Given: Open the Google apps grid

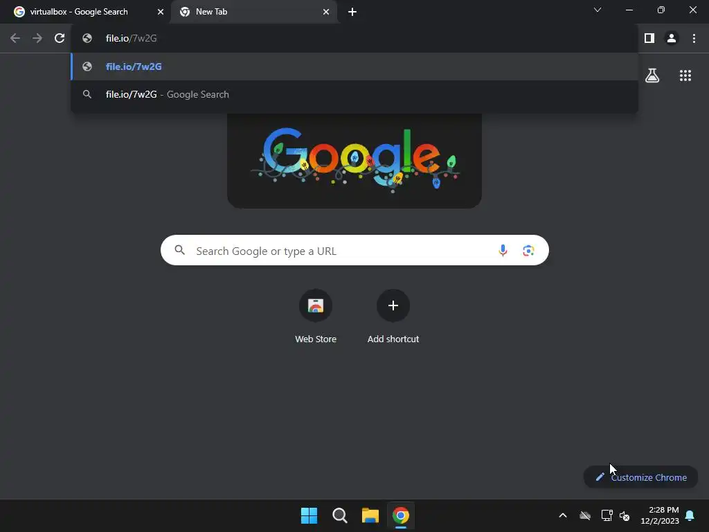Looking at the screenshot, I should (685, 76).
